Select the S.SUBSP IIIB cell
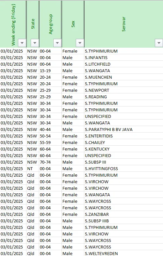Image resolution: width=163 pixels, height=256 pixels. (123, 221)
